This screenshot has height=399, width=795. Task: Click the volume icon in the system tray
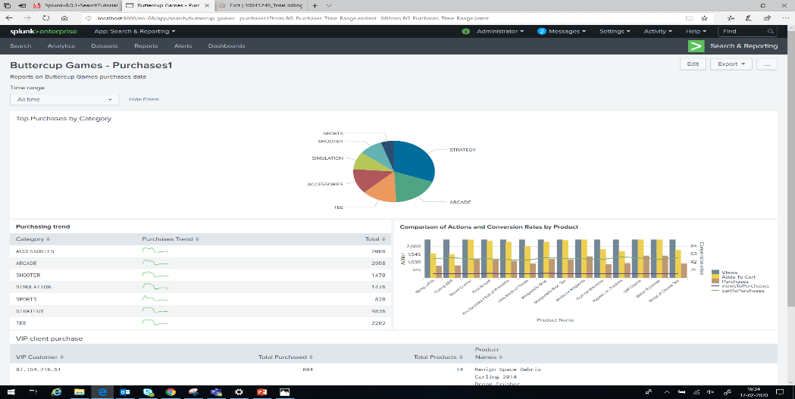[x=711, y=392]
